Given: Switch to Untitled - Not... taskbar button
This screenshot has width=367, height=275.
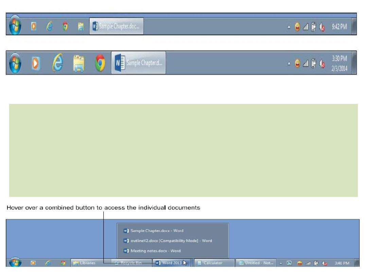Looking at the screenshot, I should click(255, 263).
